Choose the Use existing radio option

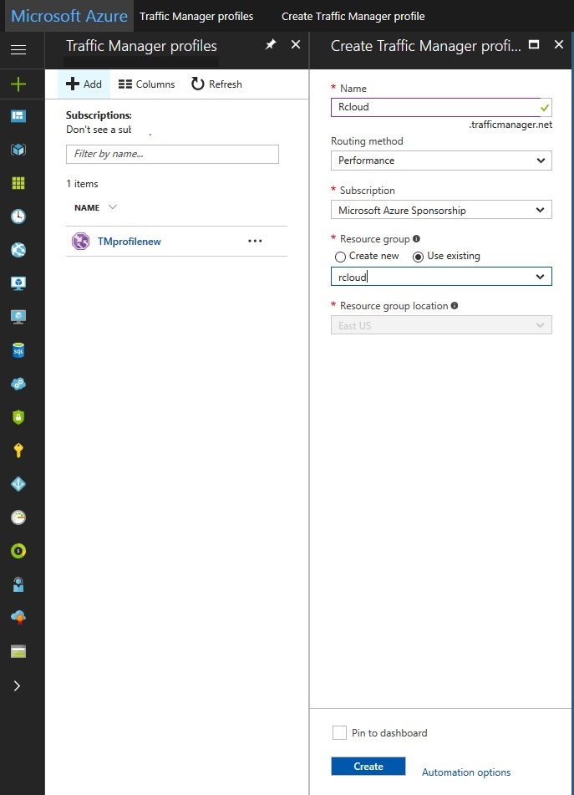click(x=416, y=257)
